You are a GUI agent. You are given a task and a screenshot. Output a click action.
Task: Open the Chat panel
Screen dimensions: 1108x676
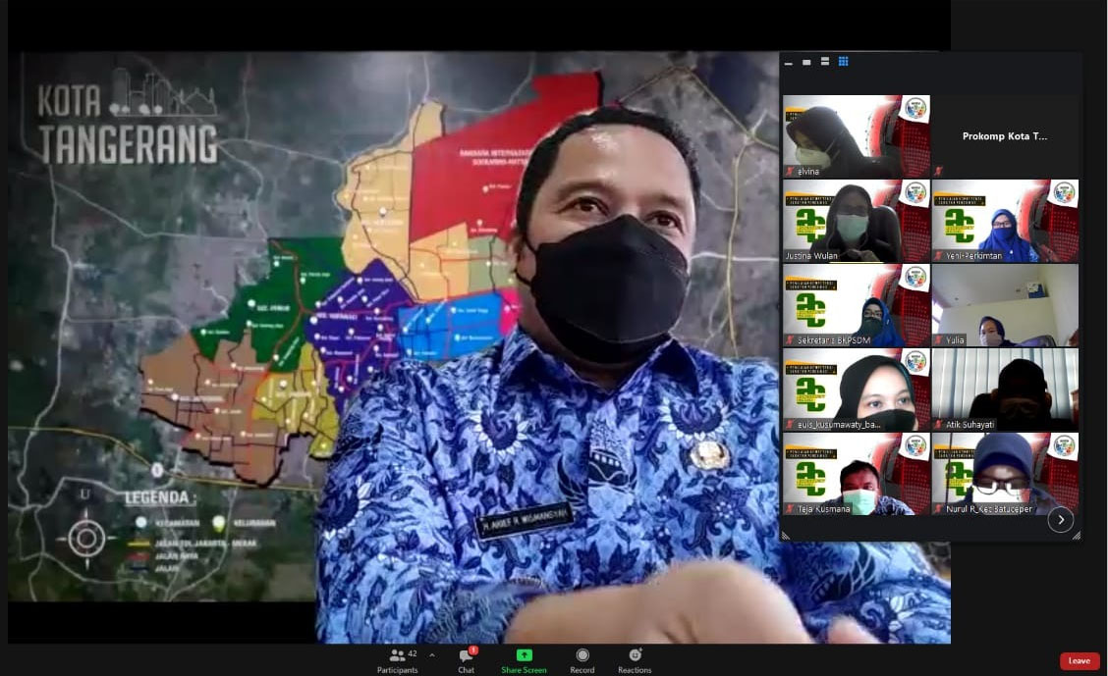pyautogui.click(x=467, y=661)
